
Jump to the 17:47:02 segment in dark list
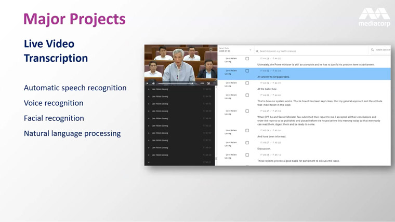(180, 133)
